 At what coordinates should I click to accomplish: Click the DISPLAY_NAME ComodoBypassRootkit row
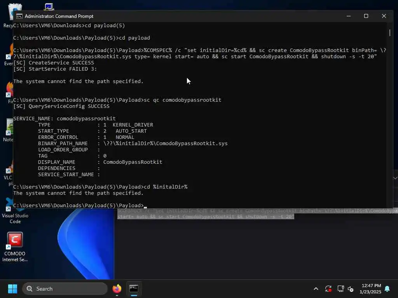click(x=100, y=162)
